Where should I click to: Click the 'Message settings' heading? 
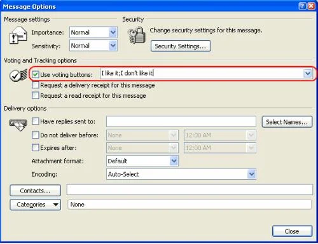(x=27, y=19)
